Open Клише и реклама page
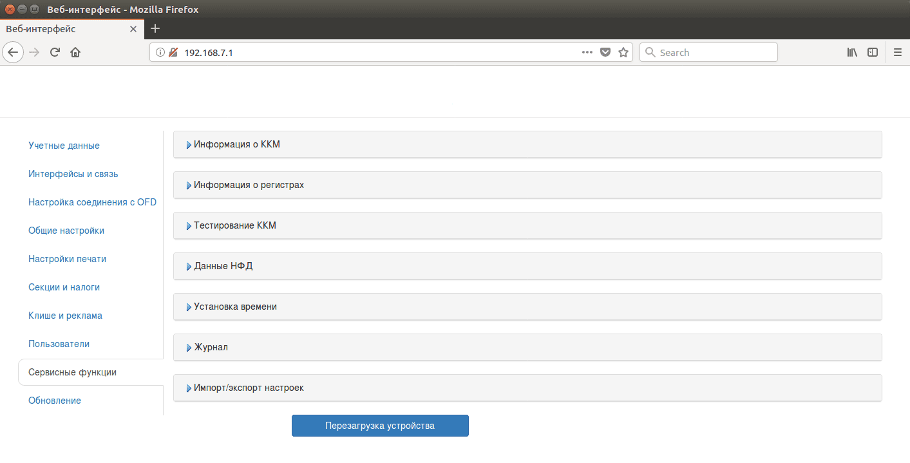This screenshot has width=910, height=463. tap(65, 316)
